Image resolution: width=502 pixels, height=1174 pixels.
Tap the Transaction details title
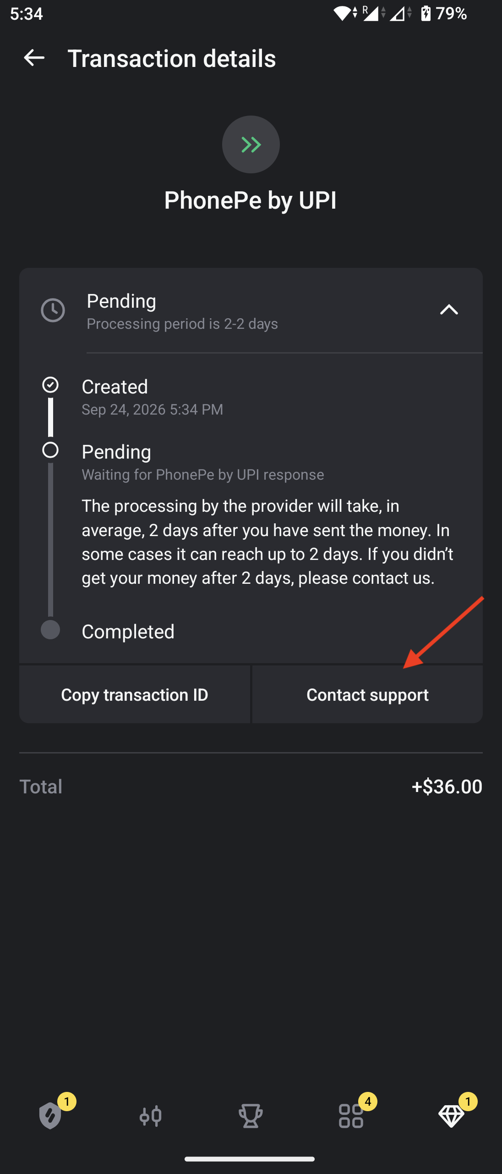click(172, 59)
